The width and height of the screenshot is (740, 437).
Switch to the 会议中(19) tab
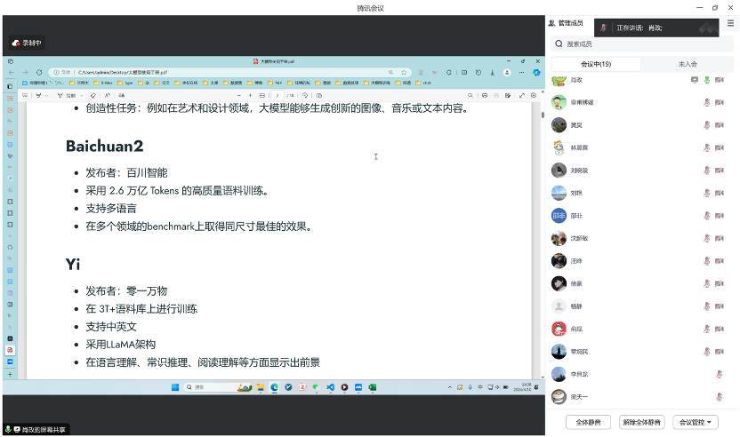pos(596,64)
